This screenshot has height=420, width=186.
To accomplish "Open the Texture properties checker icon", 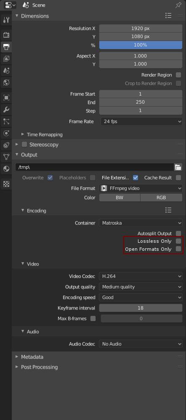I will point(6,184).
